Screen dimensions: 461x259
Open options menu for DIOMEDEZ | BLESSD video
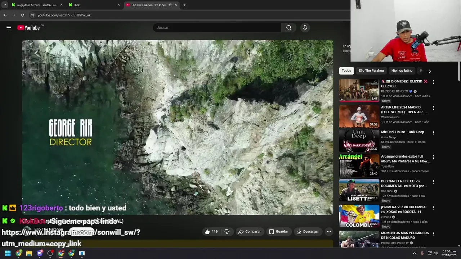(x=433, y=82)
